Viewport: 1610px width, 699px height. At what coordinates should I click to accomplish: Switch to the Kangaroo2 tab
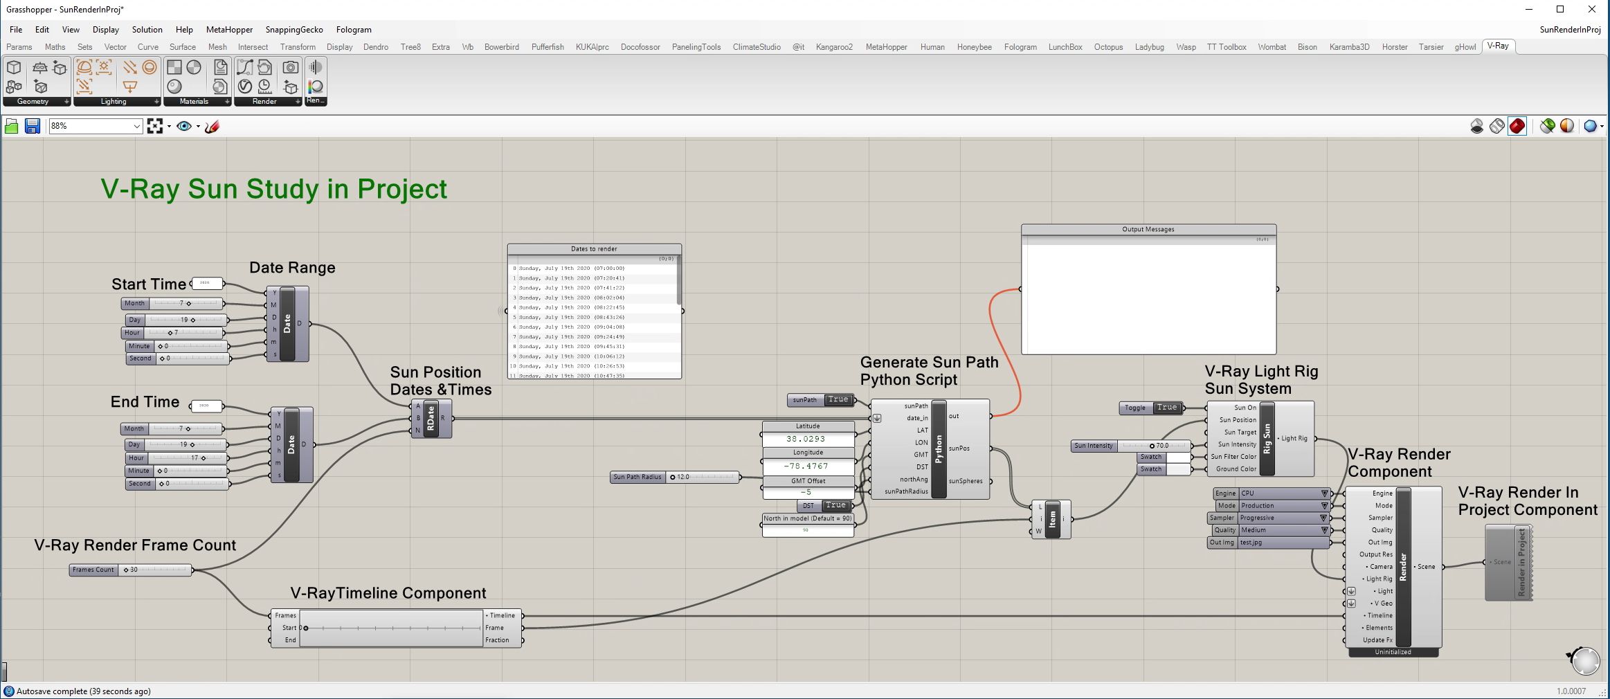tap(834, 47)
